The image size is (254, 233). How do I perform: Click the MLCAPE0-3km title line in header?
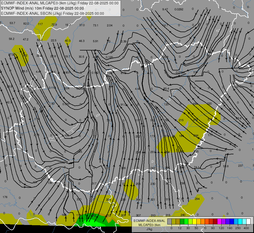[x=60, y=3]
